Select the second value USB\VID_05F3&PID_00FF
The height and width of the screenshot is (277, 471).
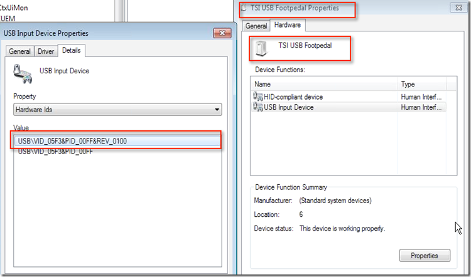55,152
